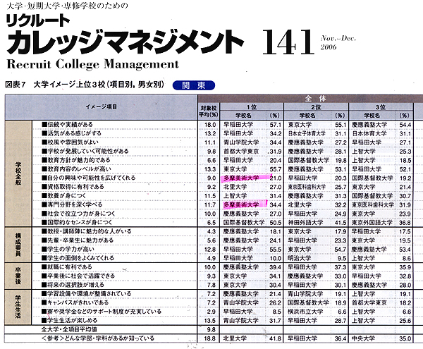The height and width of the screenshot is (349, 423).
Task: Click the 'カレッジマネジメント' headline
Action: (x=125, y=42)
